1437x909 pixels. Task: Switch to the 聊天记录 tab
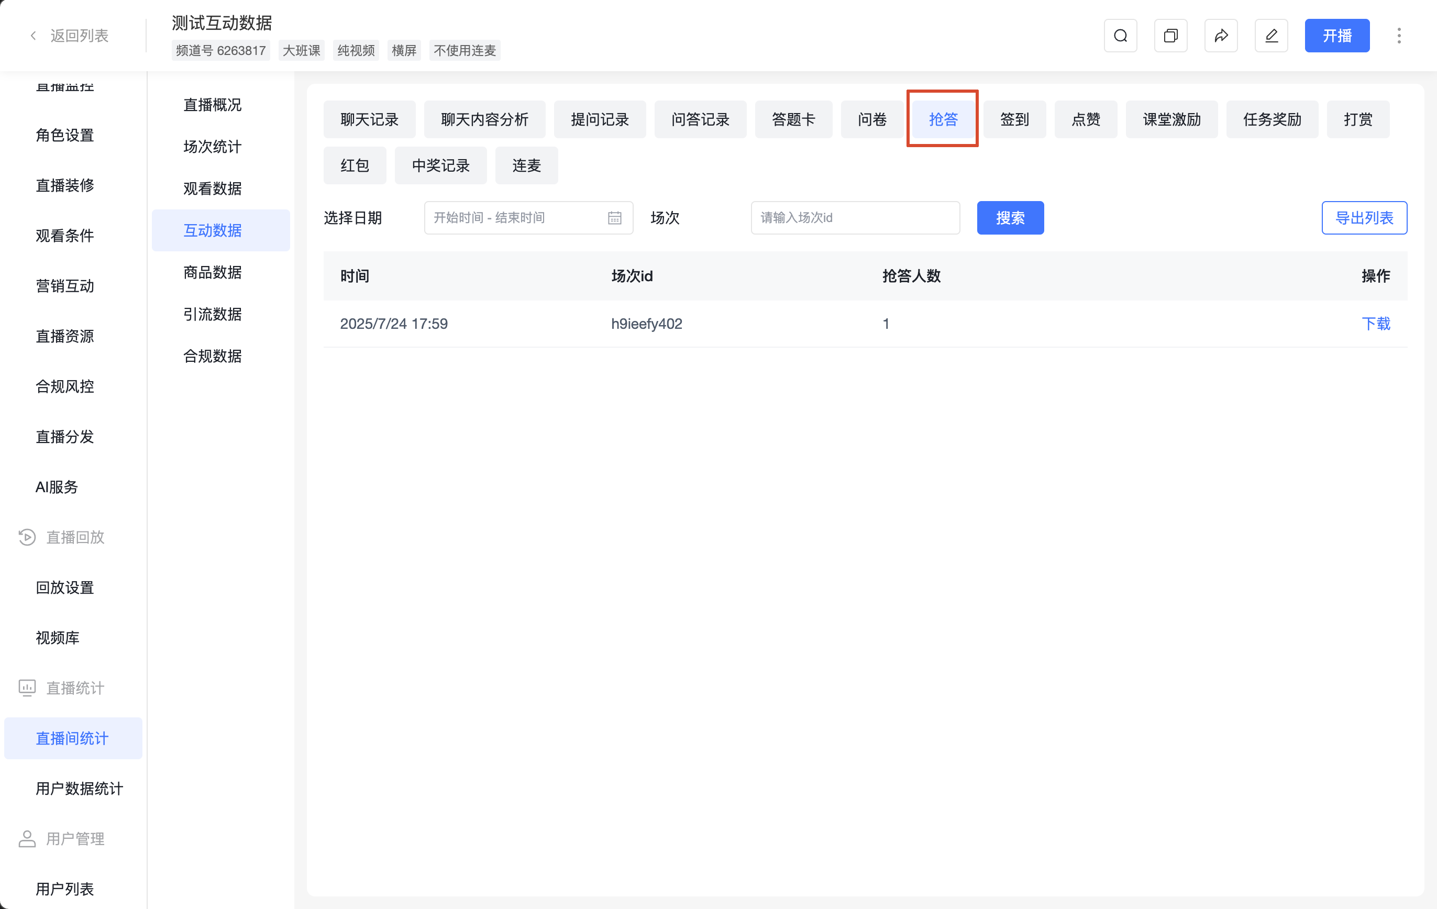point(369,119)
